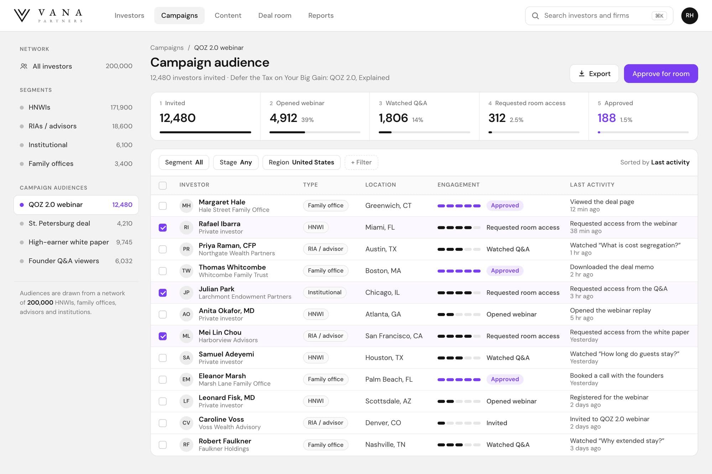Check the Margaret Hale row checkbox

163,206
